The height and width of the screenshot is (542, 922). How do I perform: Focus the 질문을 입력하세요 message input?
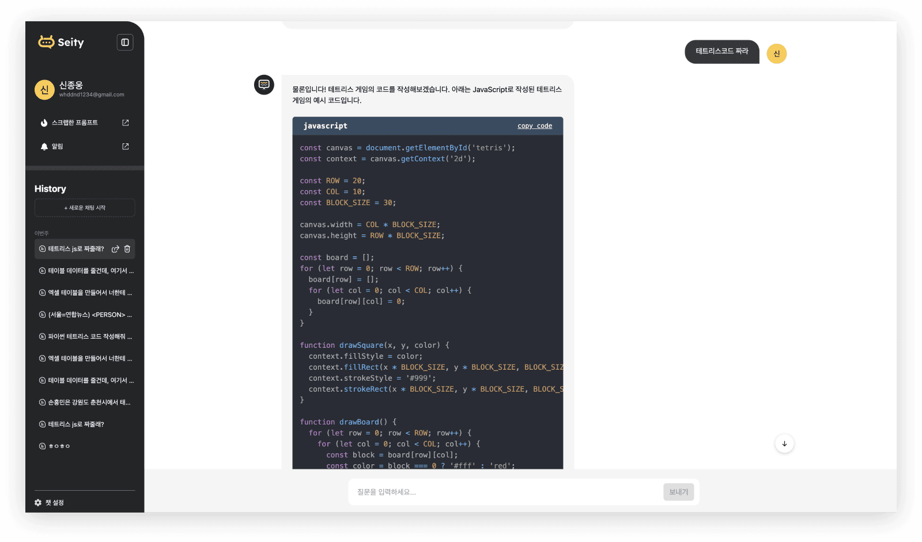click(x=504, y=492)
